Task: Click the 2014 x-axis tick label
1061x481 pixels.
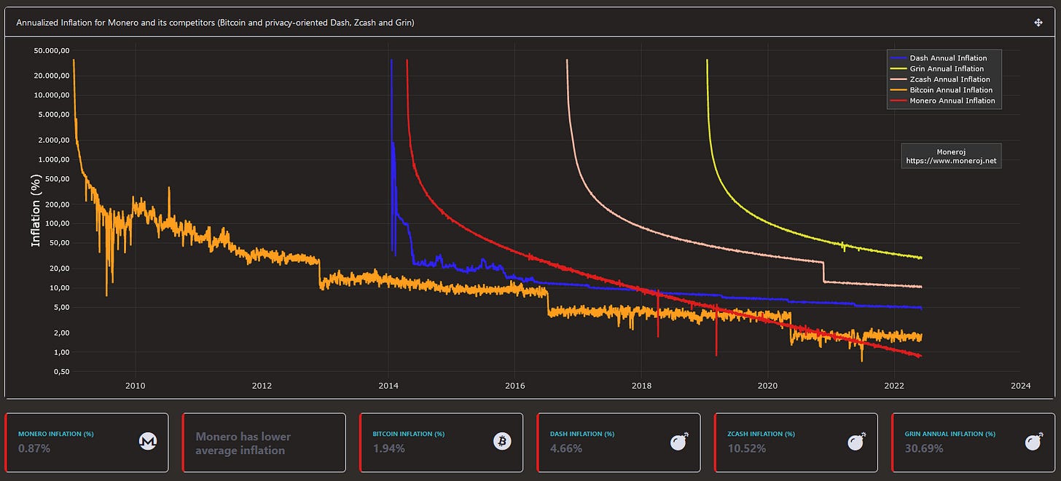Action: pos(388,386)
